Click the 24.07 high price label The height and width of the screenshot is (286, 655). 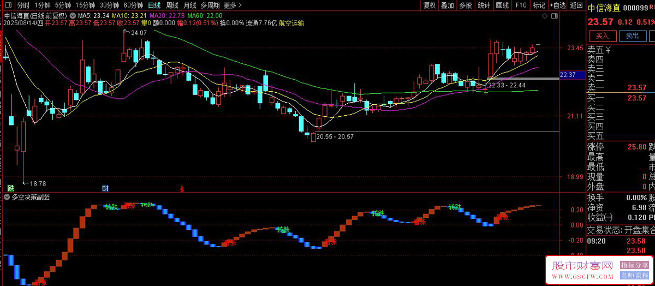[x=139, y=33]
